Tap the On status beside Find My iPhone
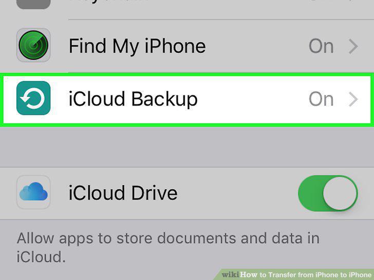Viewport: 374px width, 280px height. [321, 47]
